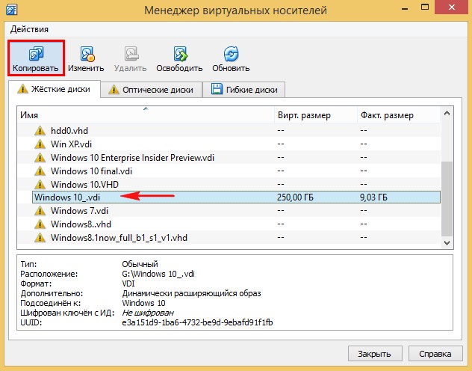
Task: Select the hdd0.vhd disk row
Action: tap(229, 131)
